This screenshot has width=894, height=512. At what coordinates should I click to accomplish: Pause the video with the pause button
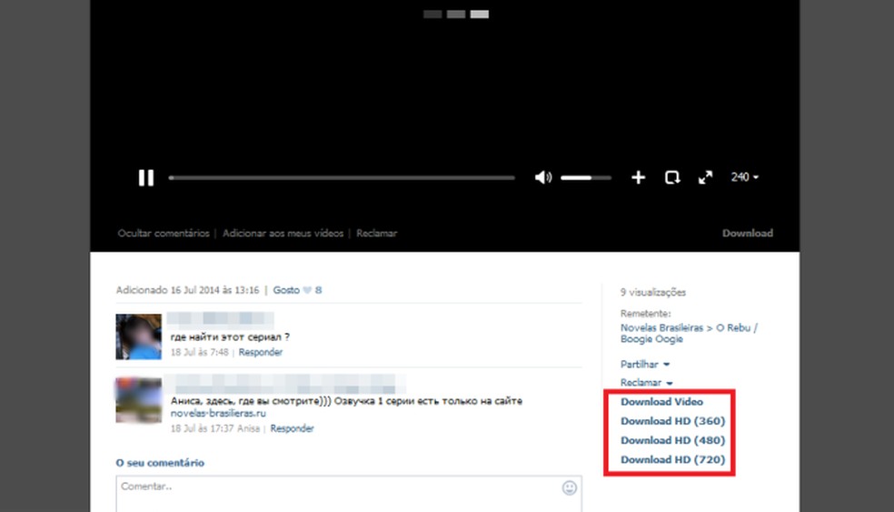(146, 177)
